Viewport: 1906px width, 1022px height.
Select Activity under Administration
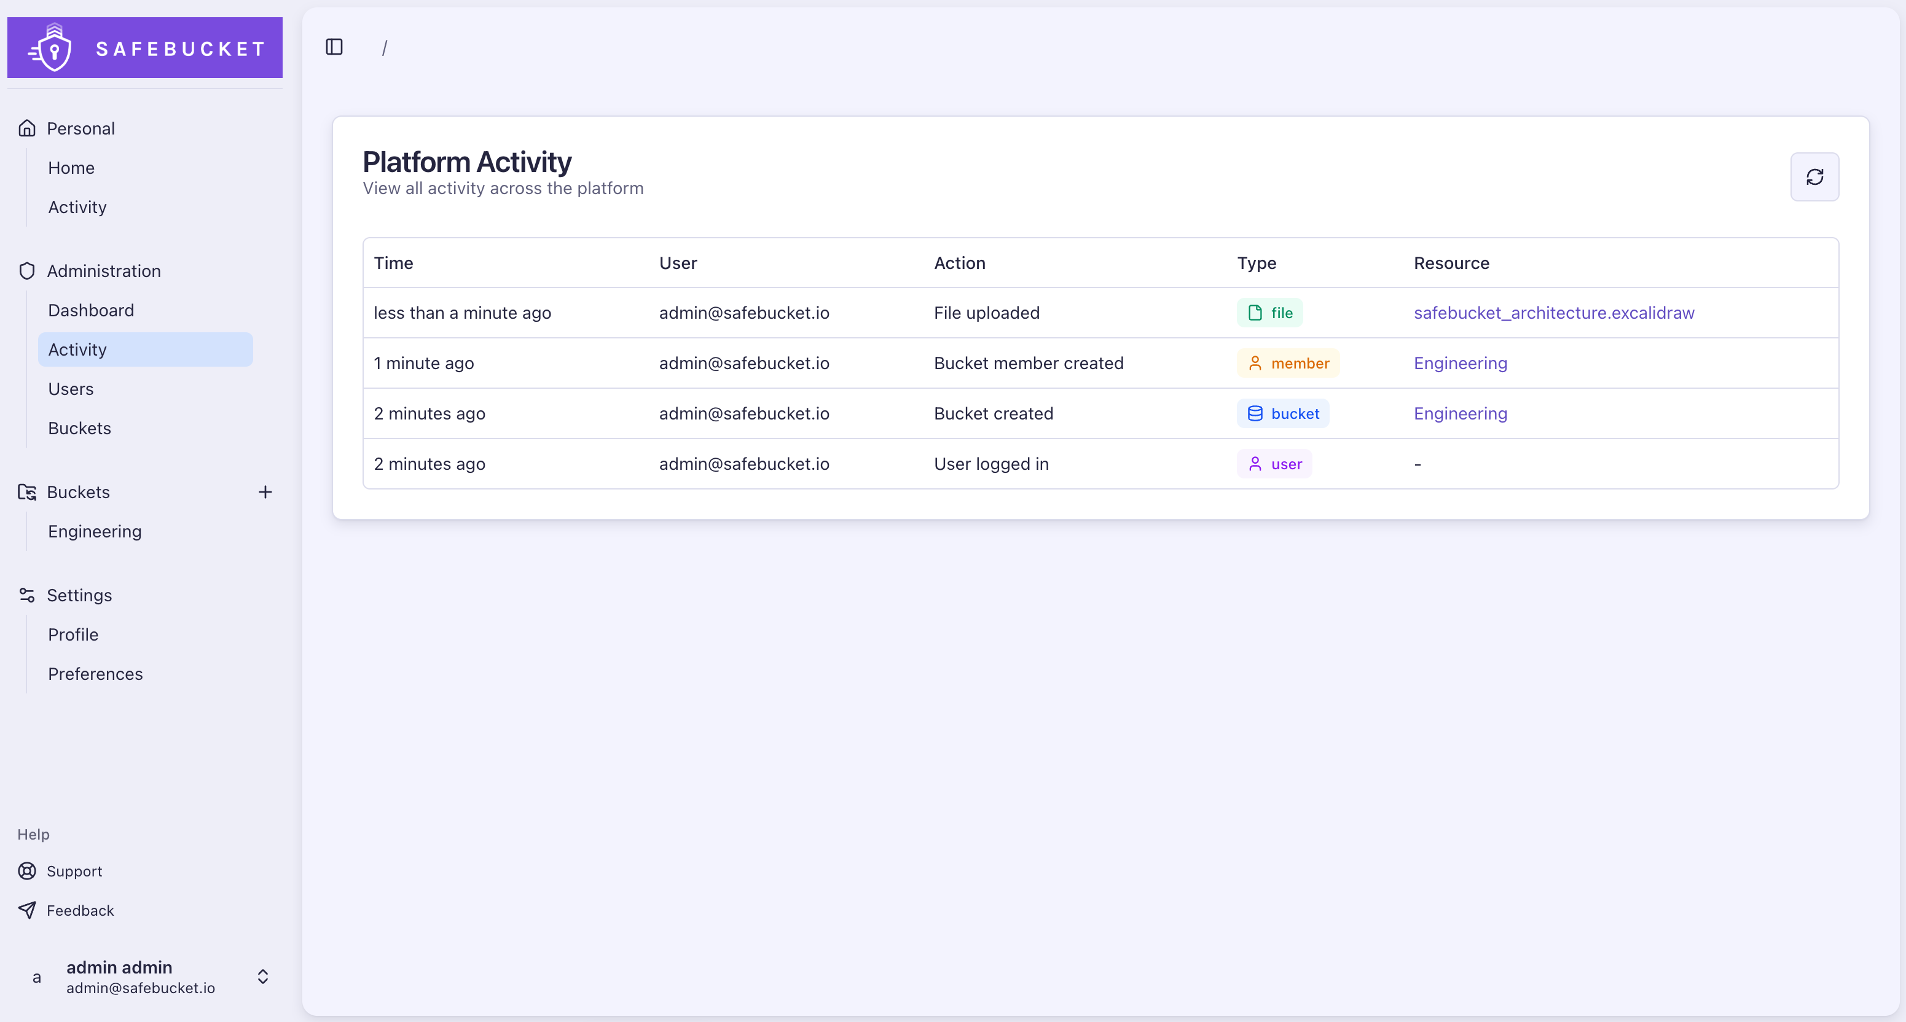click(76, 349)
